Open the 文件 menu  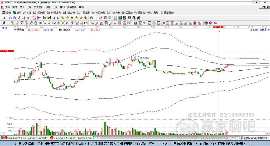(x=7, y=7)
